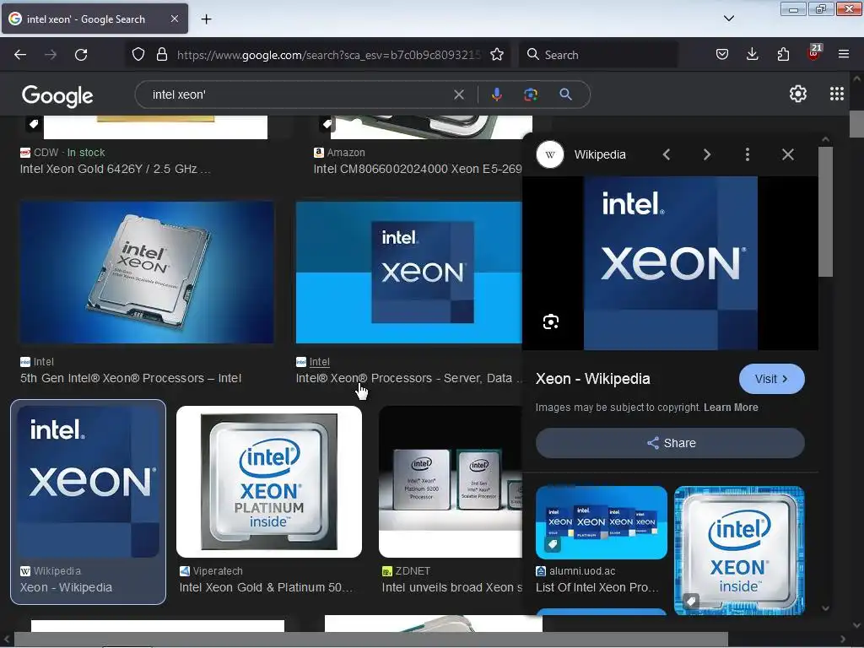Visit the Xeon Wikipedia page

click(771, 379)
